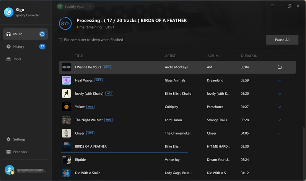Click the 04:27 duration of Yellow
The image size is (306, 181).
244,107
